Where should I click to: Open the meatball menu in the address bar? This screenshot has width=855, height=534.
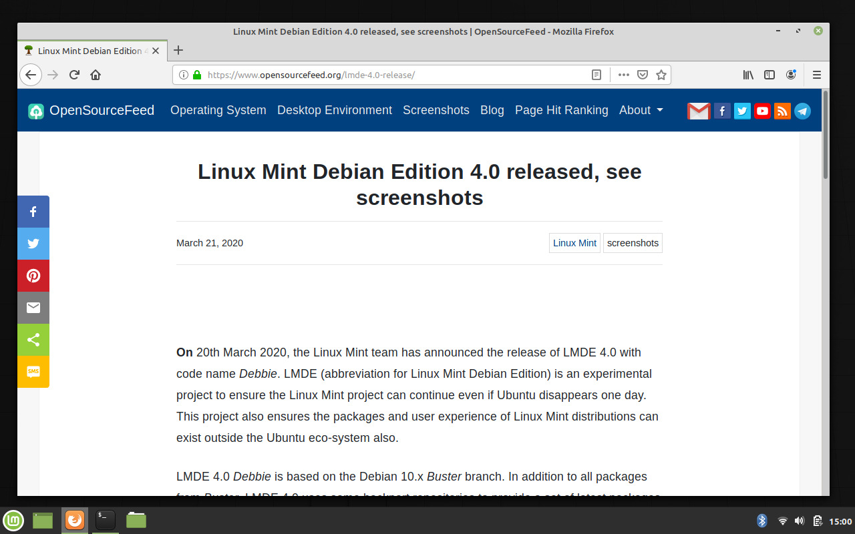point(623,75)
